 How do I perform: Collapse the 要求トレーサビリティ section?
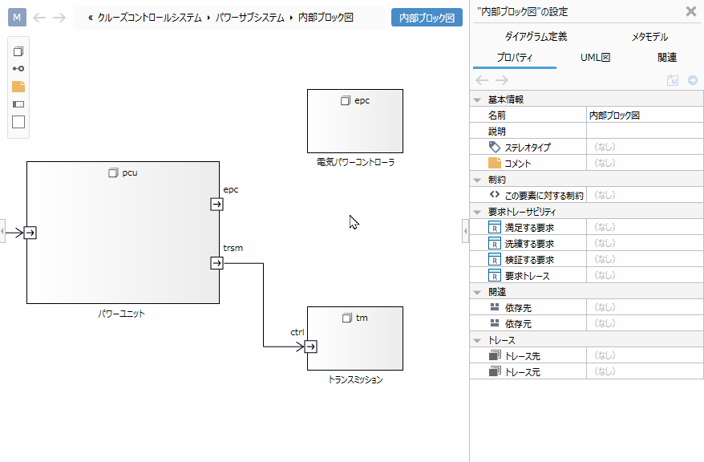pos(478,212)
